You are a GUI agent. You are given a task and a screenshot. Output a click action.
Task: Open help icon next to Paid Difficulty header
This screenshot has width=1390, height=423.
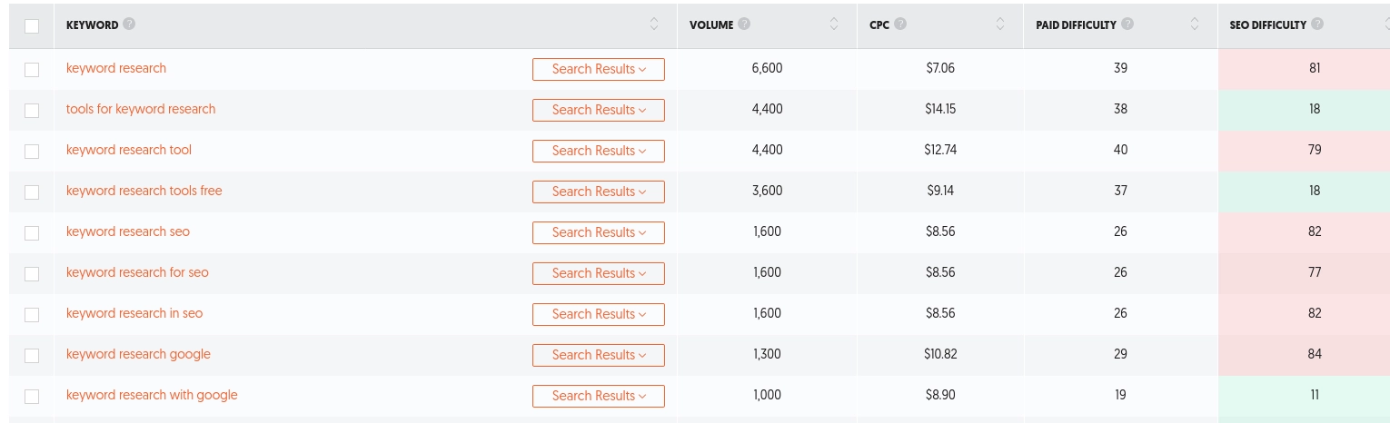1127,25
